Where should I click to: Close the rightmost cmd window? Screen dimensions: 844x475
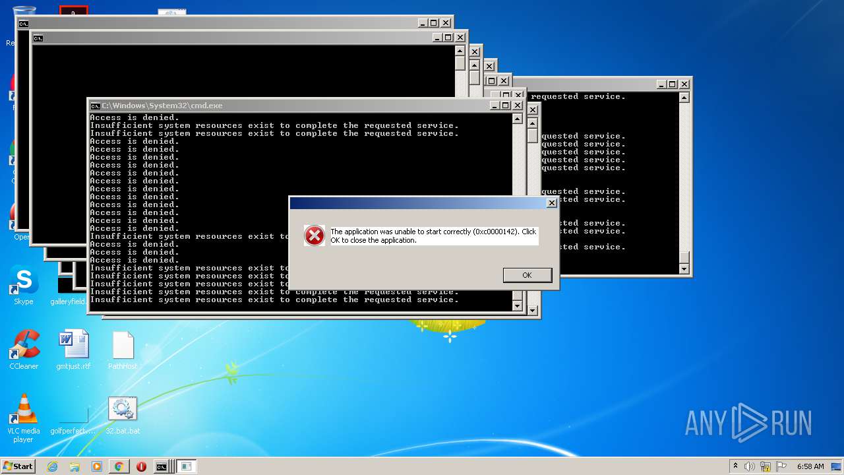click(x=684, y=84)
